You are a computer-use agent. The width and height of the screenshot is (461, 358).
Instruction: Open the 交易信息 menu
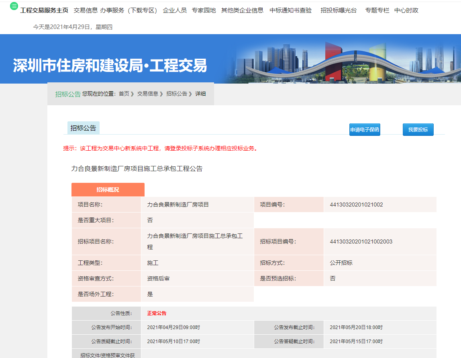86,10
